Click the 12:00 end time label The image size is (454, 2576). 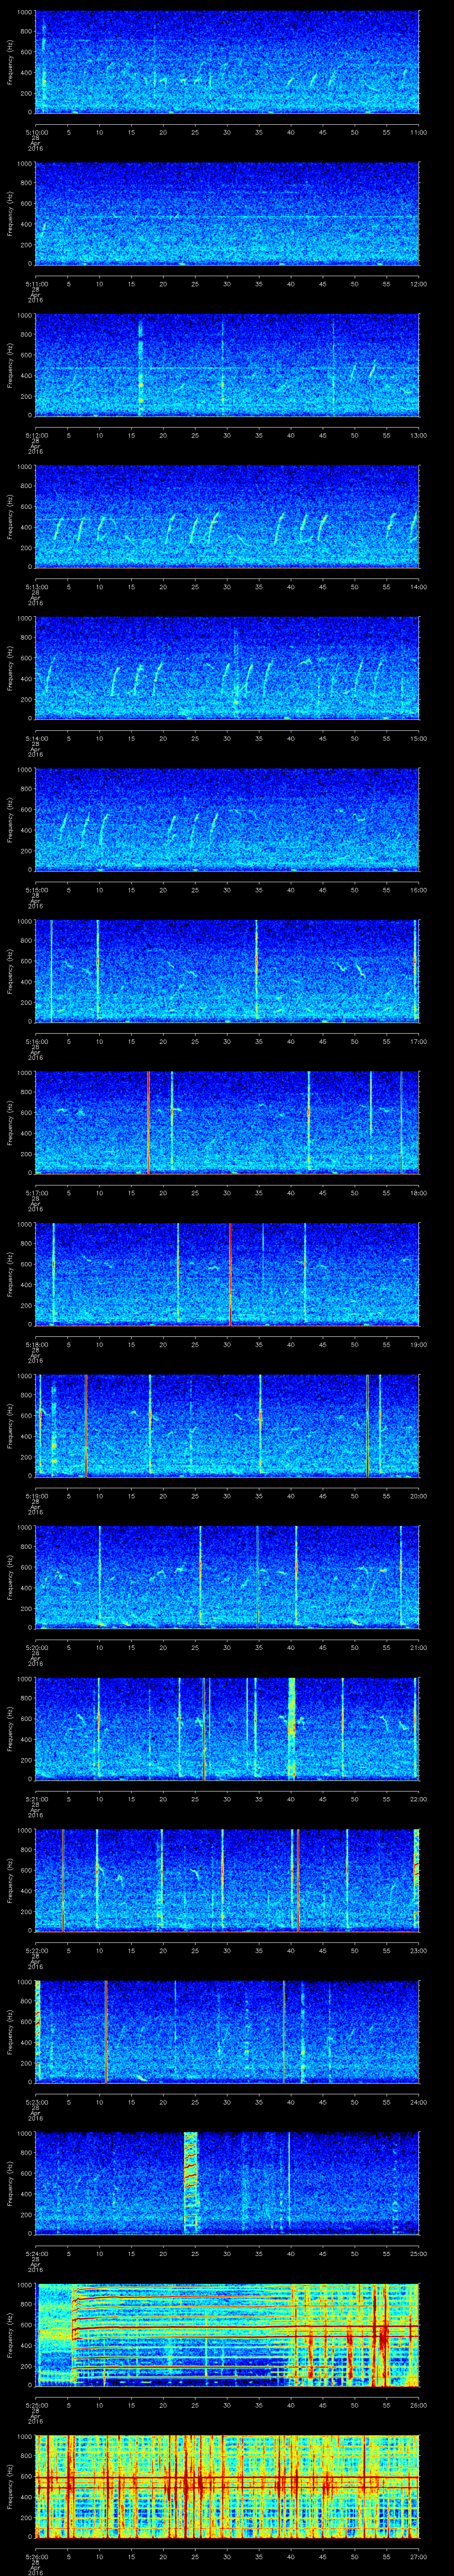[x=418, y=284]
